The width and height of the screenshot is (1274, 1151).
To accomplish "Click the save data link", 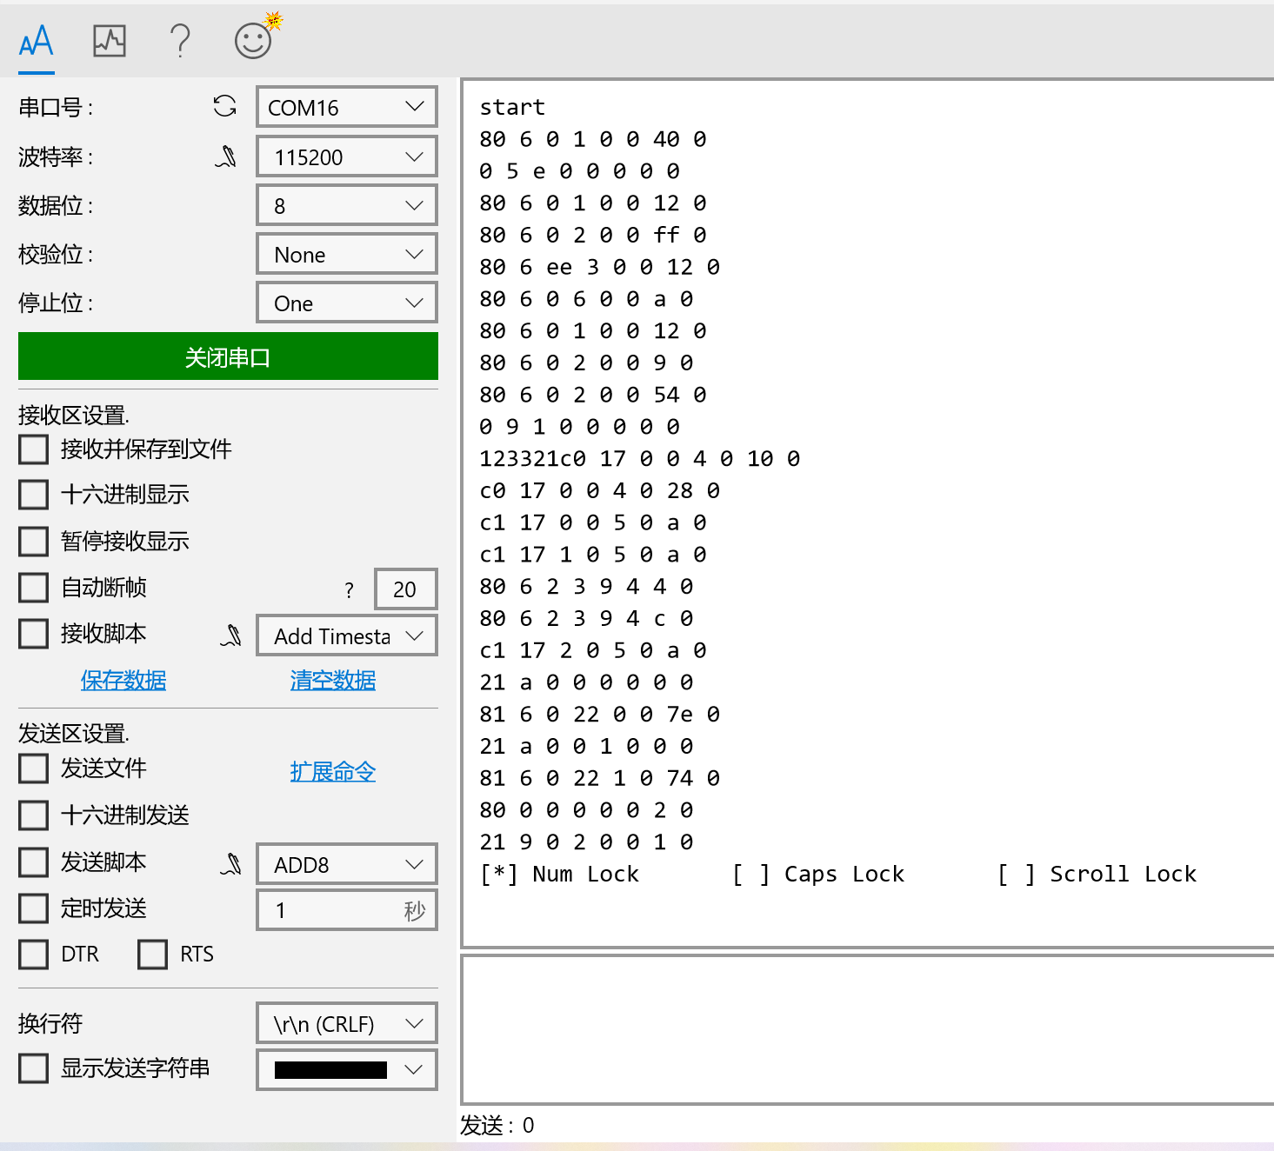I will pos(123,680).
